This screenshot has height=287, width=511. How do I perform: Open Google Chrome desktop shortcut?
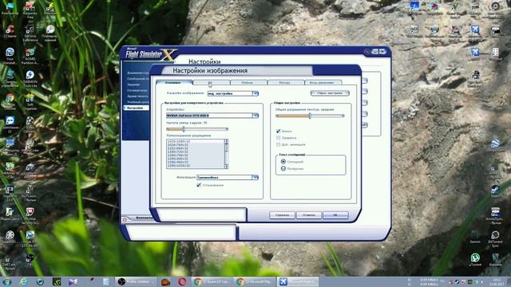(x=10, y=102)
